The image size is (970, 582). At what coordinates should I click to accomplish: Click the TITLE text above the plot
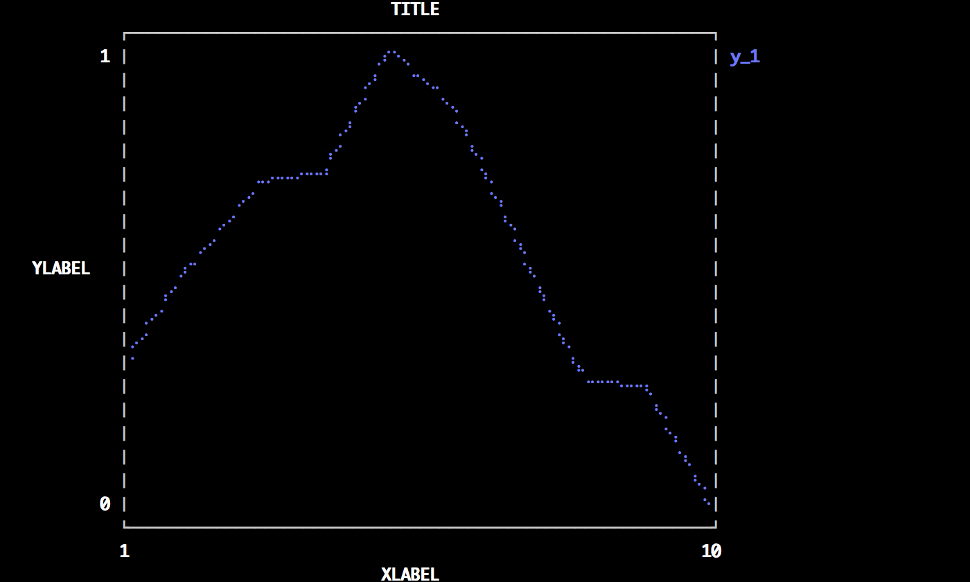pyautogui.click(x=414, y=9)
